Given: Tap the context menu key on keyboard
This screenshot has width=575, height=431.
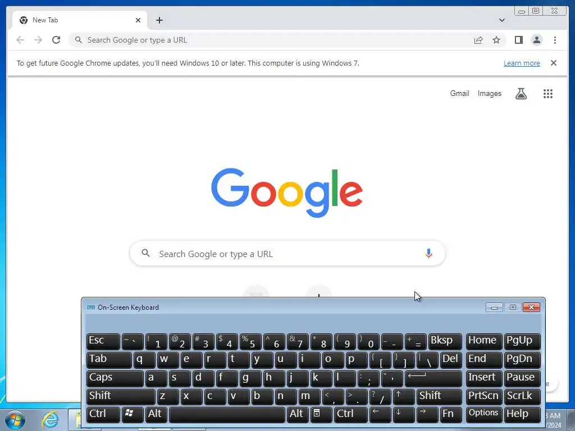Looking at the screenshot, I should (321, 415).
